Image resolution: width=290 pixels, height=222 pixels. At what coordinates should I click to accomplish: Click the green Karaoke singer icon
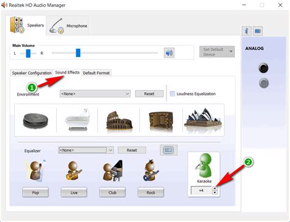point(204,166)
